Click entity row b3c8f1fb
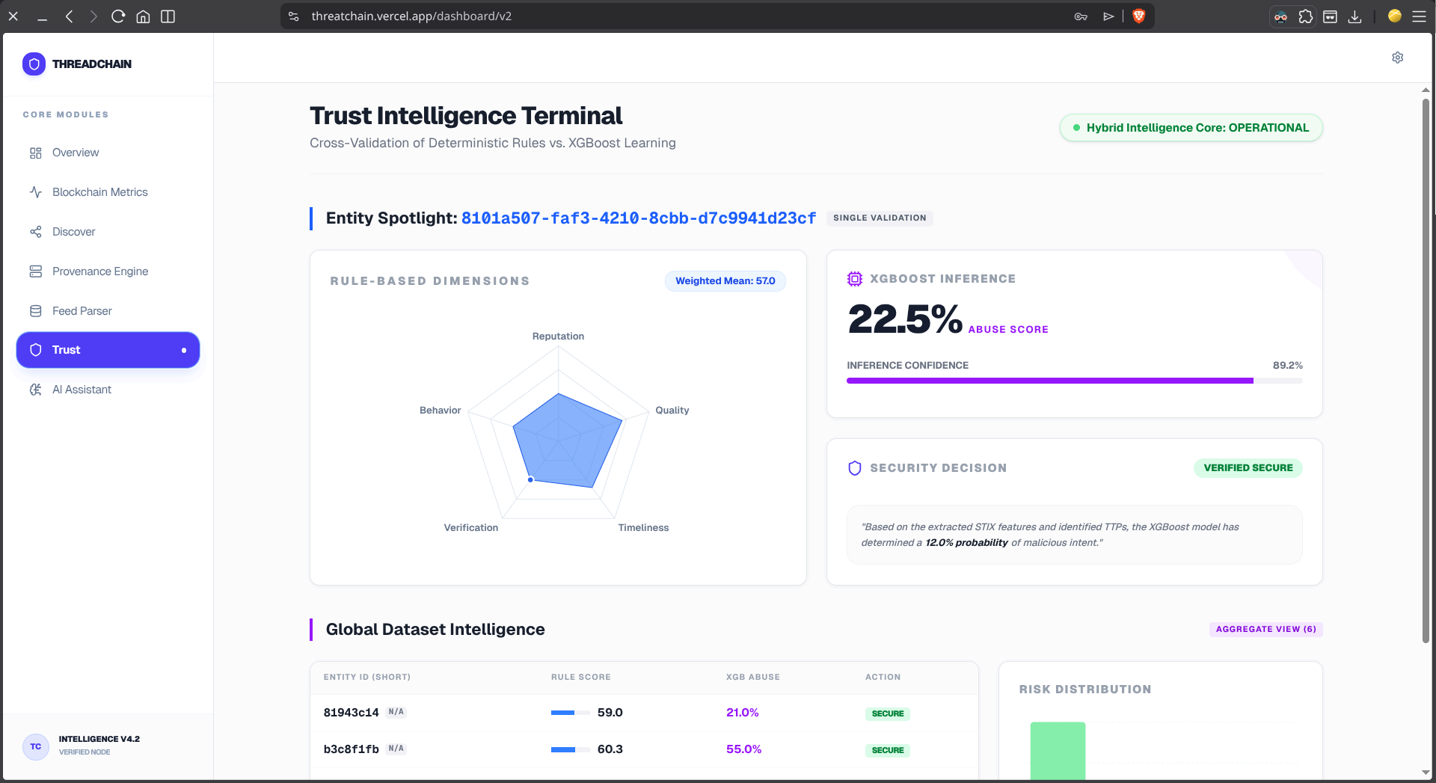The width and height of the screenshot is (1436, 783). pos(644,749)
